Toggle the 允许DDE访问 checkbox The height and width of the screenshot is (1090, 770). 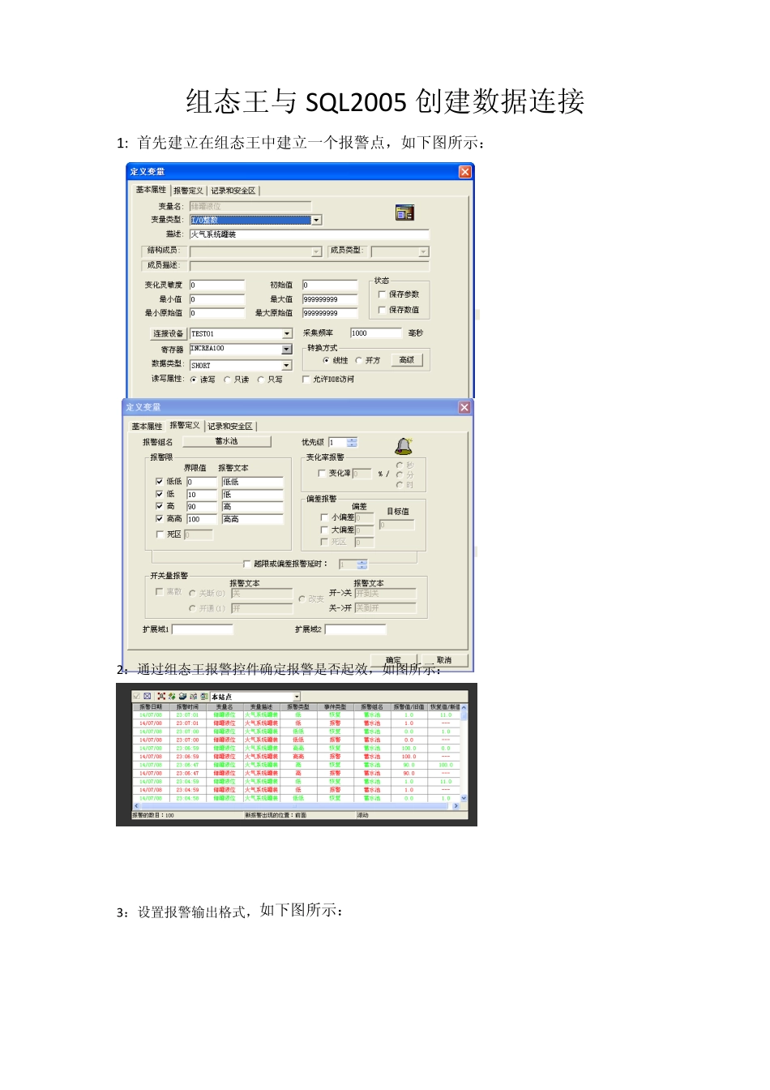[306, 379]
